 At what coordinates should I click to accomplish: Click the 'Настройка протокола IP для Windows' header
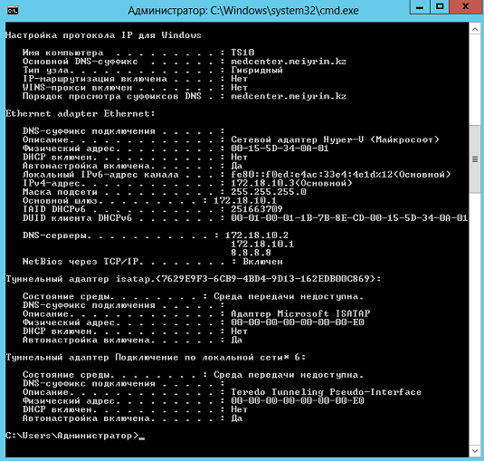click(x=103, y=35)
